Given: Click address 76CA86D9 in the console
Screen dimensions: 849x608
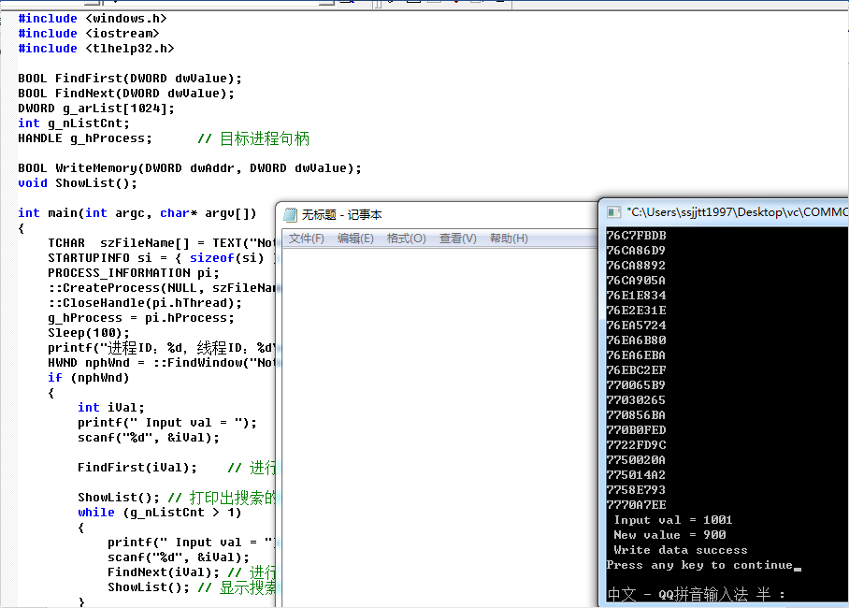Looking at the screenshot, I should (636, 251).
